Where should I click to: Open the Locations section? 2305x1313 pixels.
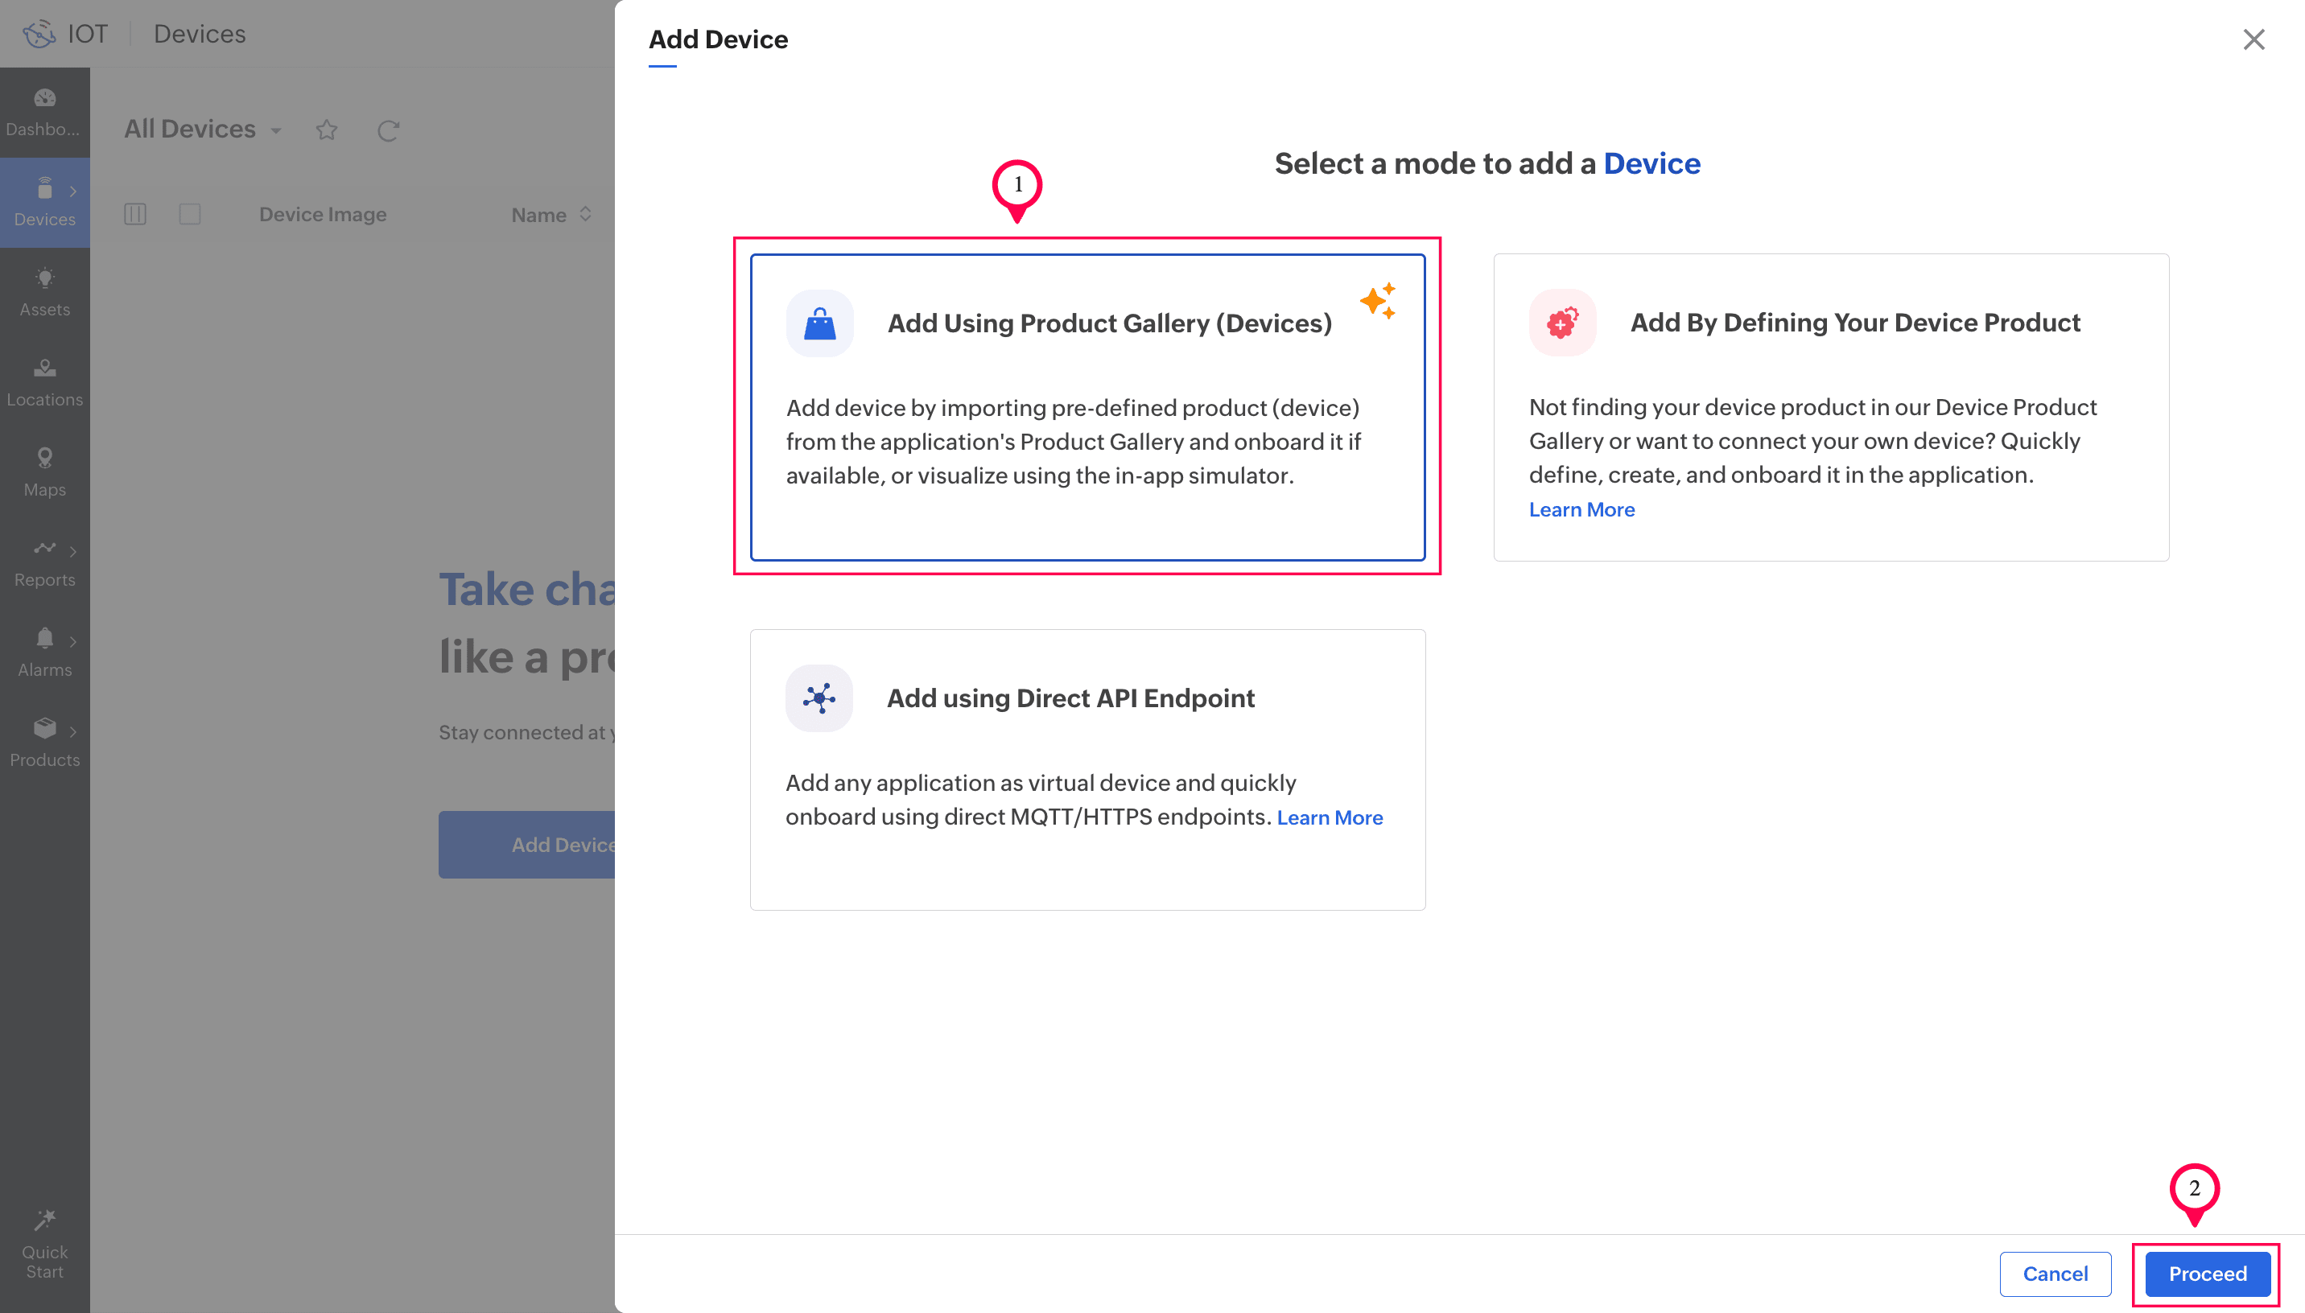(44, 381)
